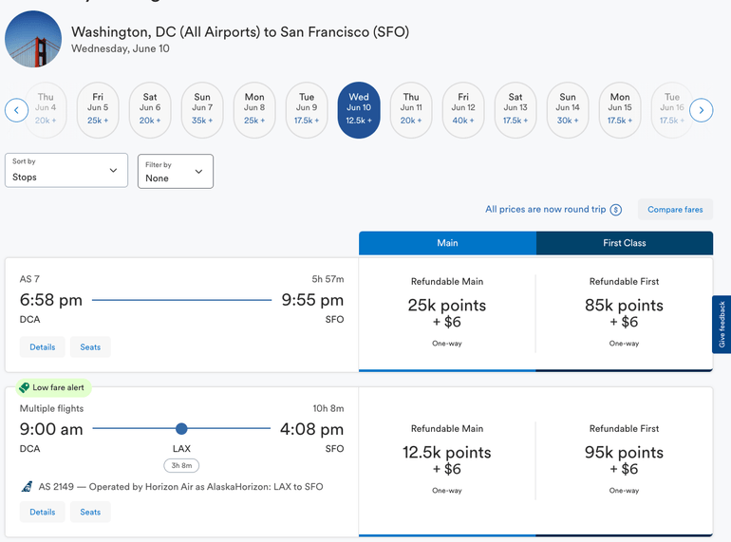The width and height of the screenshot is (731, 542).
Task: Select the Main fare tab
Action: pos(447,243)
